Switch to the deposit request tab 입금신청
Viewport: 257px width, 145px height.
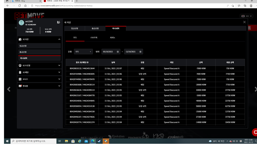coord(74,28)
